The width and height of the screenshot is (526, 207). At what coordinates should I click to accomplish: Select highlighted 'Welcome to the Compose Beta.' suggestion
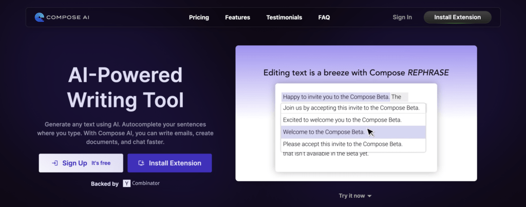(353, 132)
